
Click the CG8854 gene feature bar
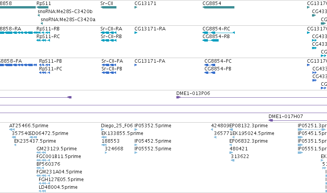218,7
